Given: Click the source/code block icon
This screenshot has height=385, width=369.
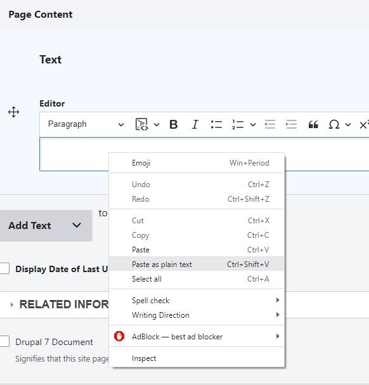Looking at the screenshot, I should click(x=141, y=124).
